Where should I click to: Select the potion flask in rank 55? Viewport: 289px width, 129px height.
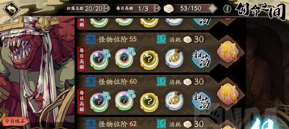[x=174, y=58]
